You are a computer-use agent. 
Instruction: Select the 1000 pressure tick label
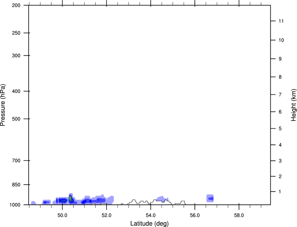coord(15,205)
